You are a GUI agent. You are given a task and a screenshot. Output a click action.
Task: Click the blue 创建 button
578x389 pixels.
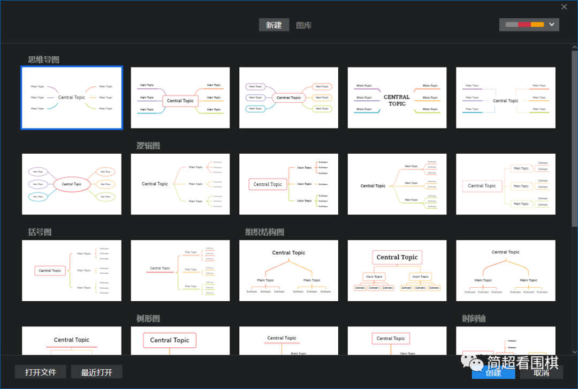click(493, 372)
